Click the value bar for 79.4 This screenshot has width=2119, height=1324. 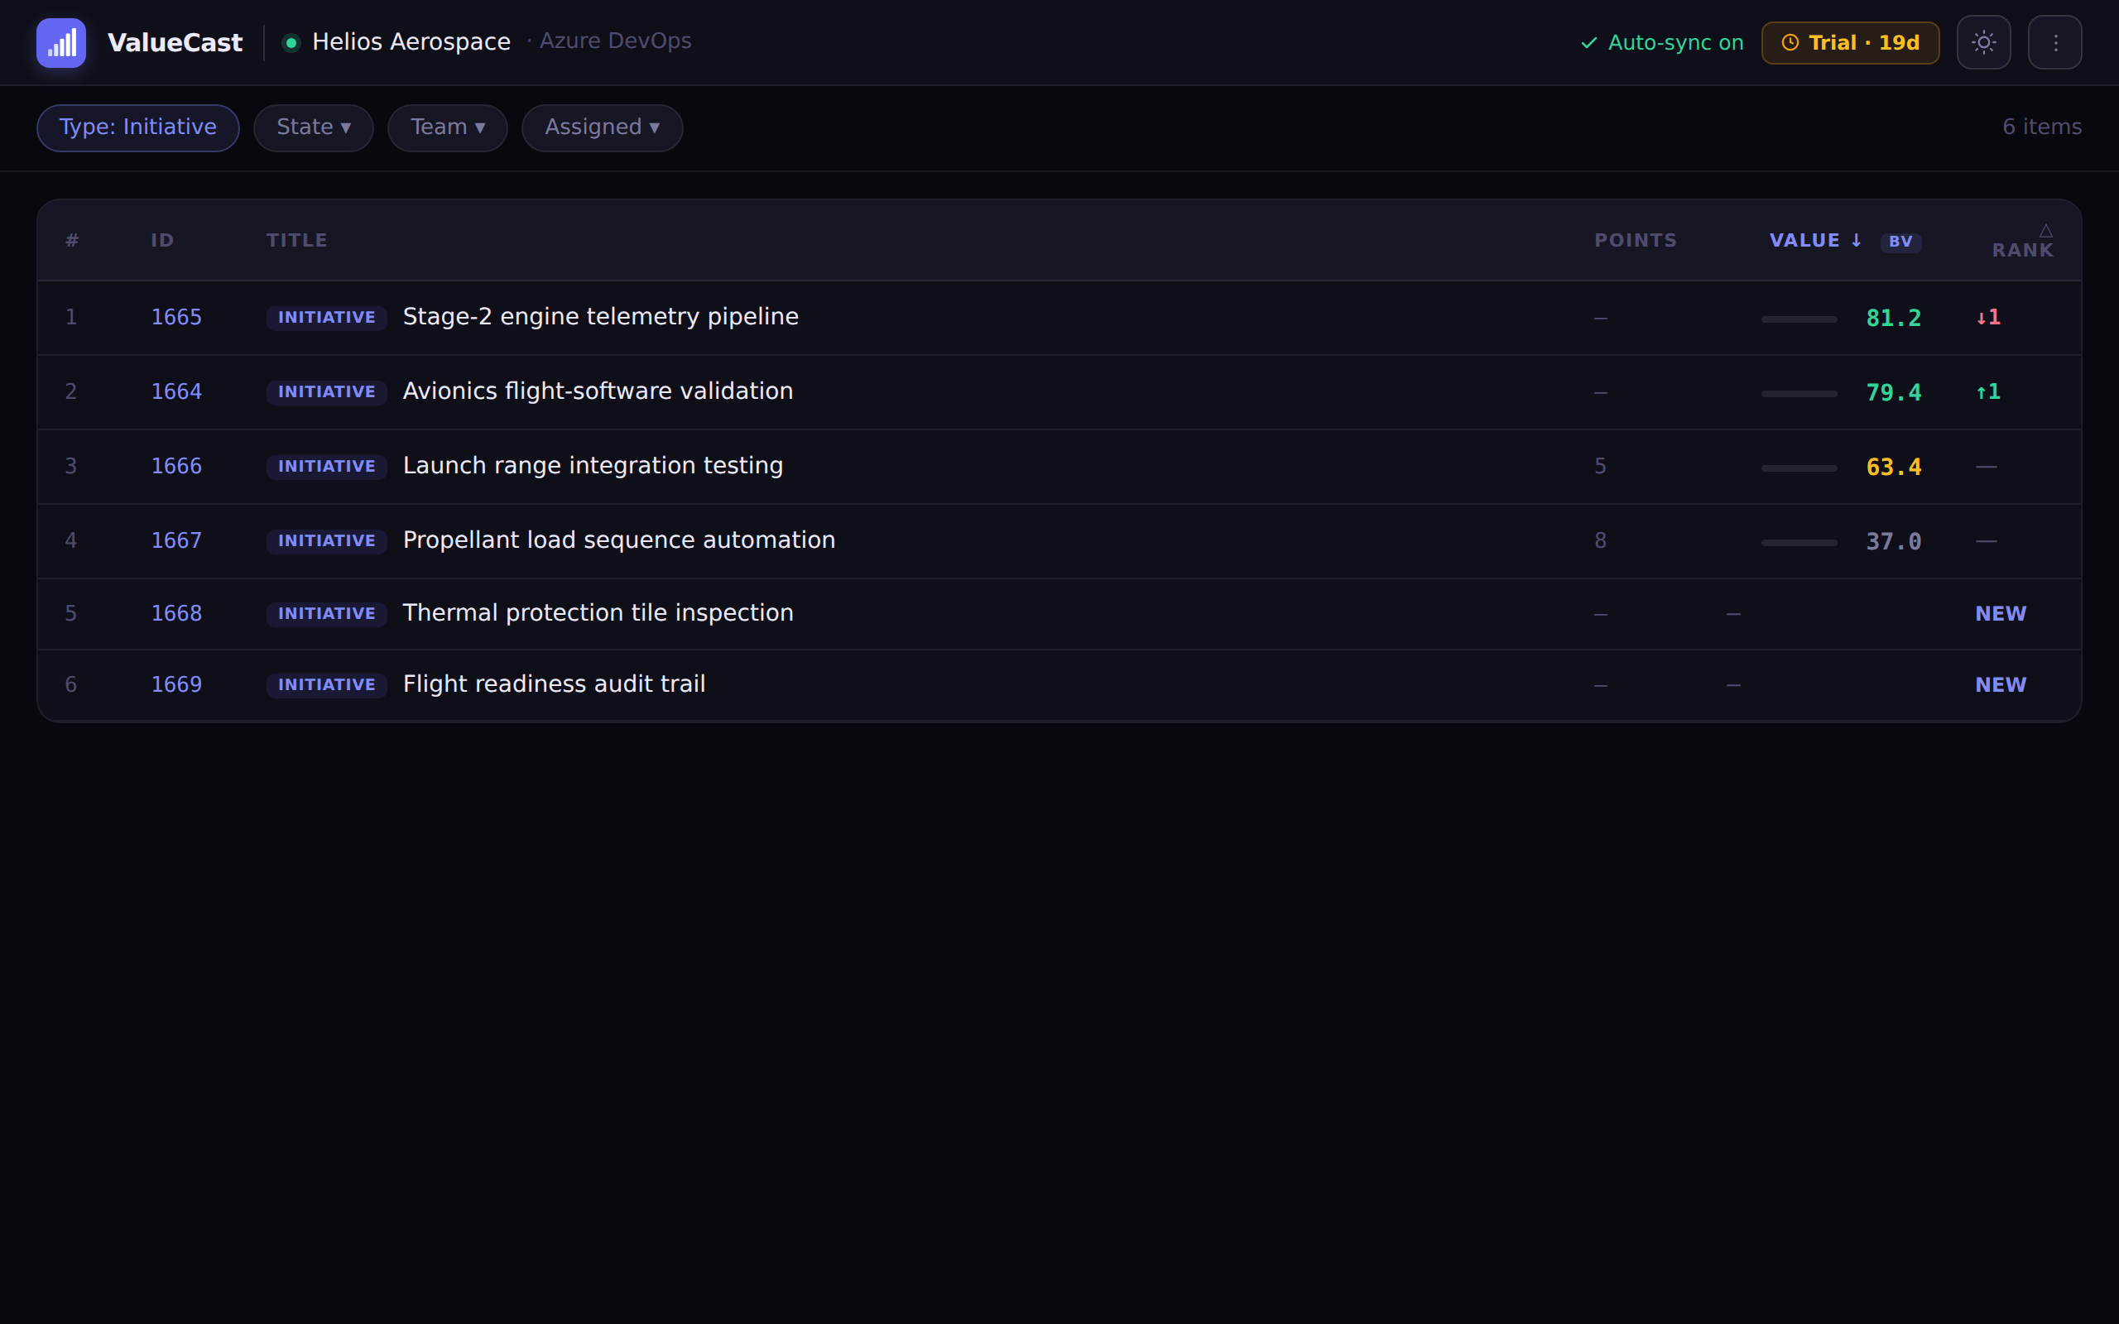point(1799,394)
